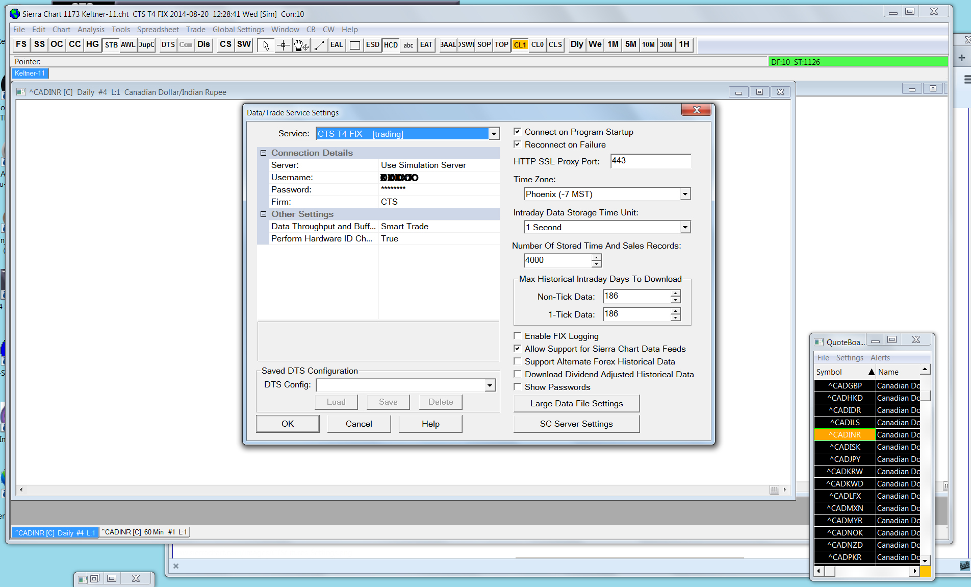Click the ESD toolbar button
Image resolution: width=971 pixels, height=587 pixels.
373,45
